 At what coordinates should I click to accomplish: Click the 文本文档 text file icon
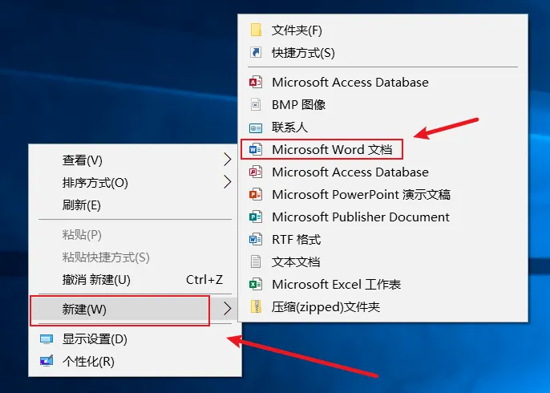[x=256, y=261]
